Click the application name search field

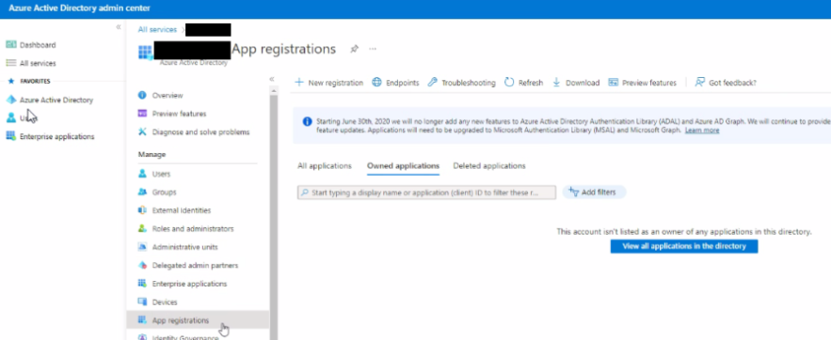click(x=426, y=193)
